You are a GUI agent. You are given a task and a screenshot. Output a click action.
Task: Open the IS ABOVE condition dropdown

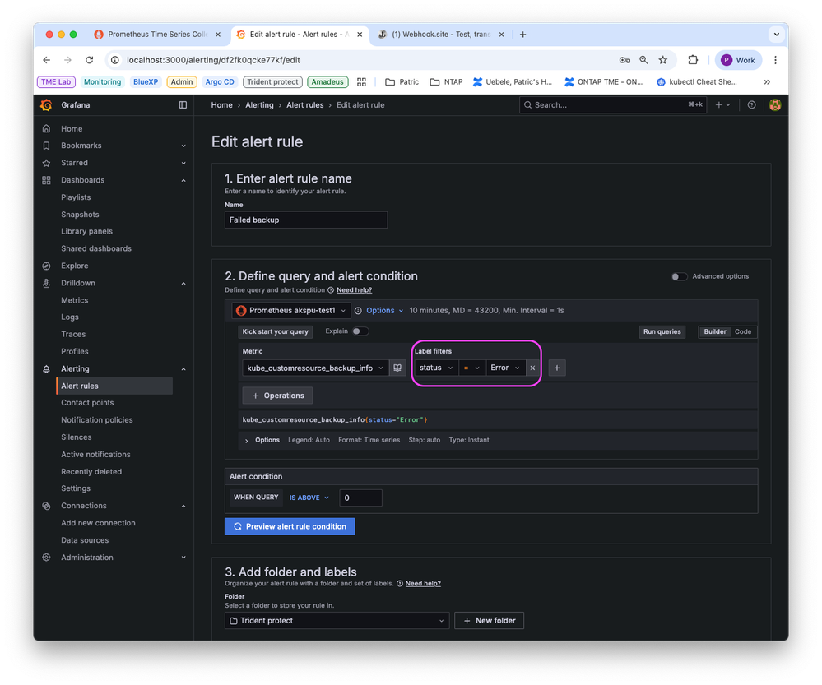308,498
